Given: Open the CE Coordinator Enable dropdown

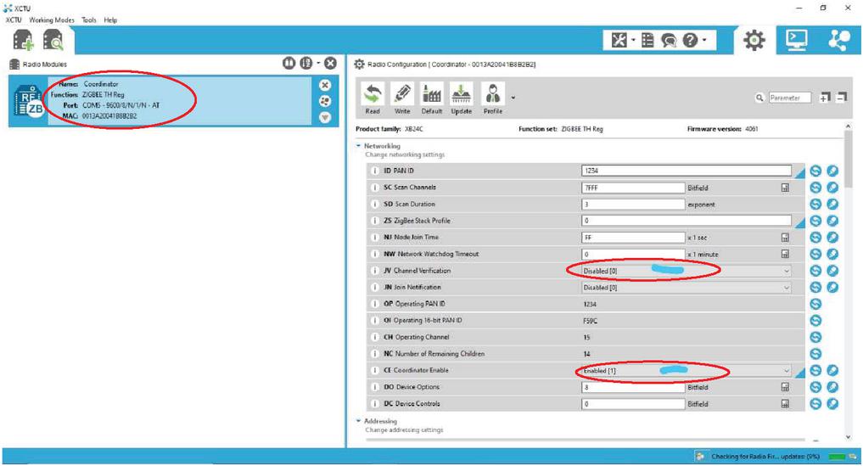Looking at the screenshot, I should [686, 371].
